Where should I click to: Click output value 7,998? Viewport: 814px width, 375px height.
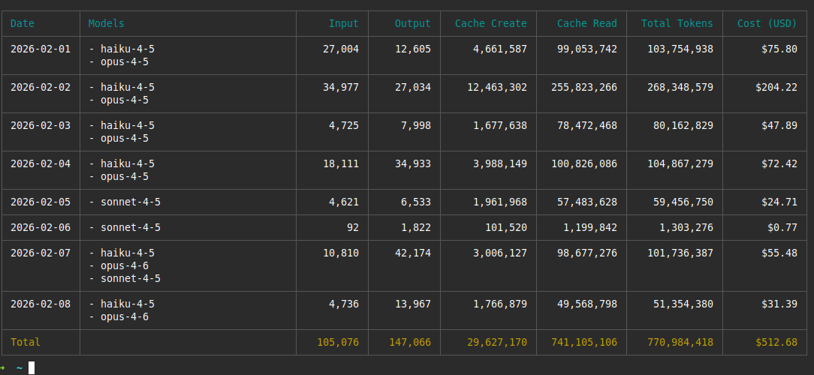(x=416, y=125)
